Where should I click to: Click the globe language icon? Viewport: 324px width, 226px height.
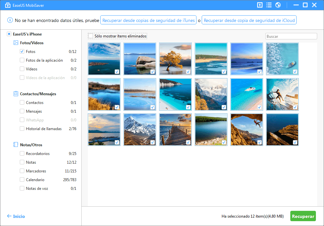278,5
